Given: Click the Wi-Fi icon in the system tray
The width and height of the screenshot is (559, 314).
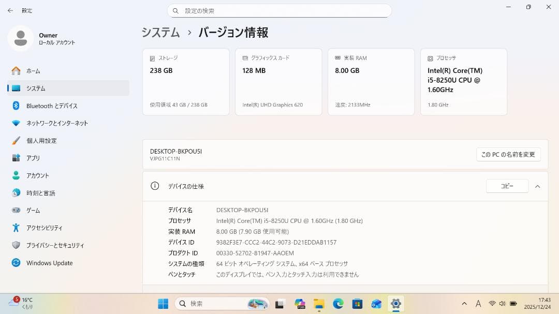Looking at the screenshot, I should click(x=493, y=304).
